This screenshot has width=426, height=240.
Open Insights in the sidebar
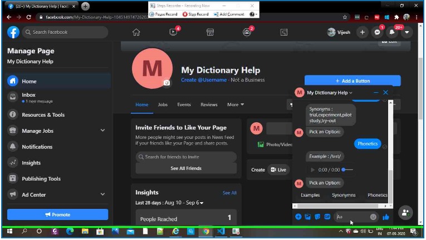(x=58, y=163)
